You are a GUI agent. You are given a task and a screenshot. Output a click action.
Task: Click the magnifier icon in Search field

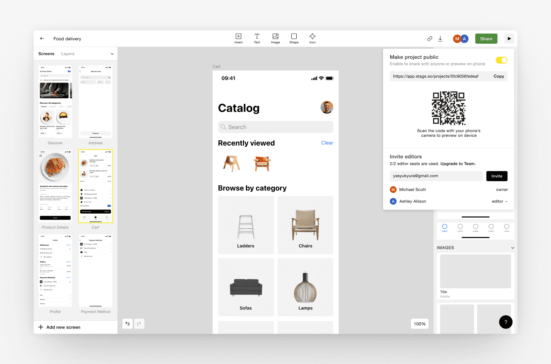(223, 127)
